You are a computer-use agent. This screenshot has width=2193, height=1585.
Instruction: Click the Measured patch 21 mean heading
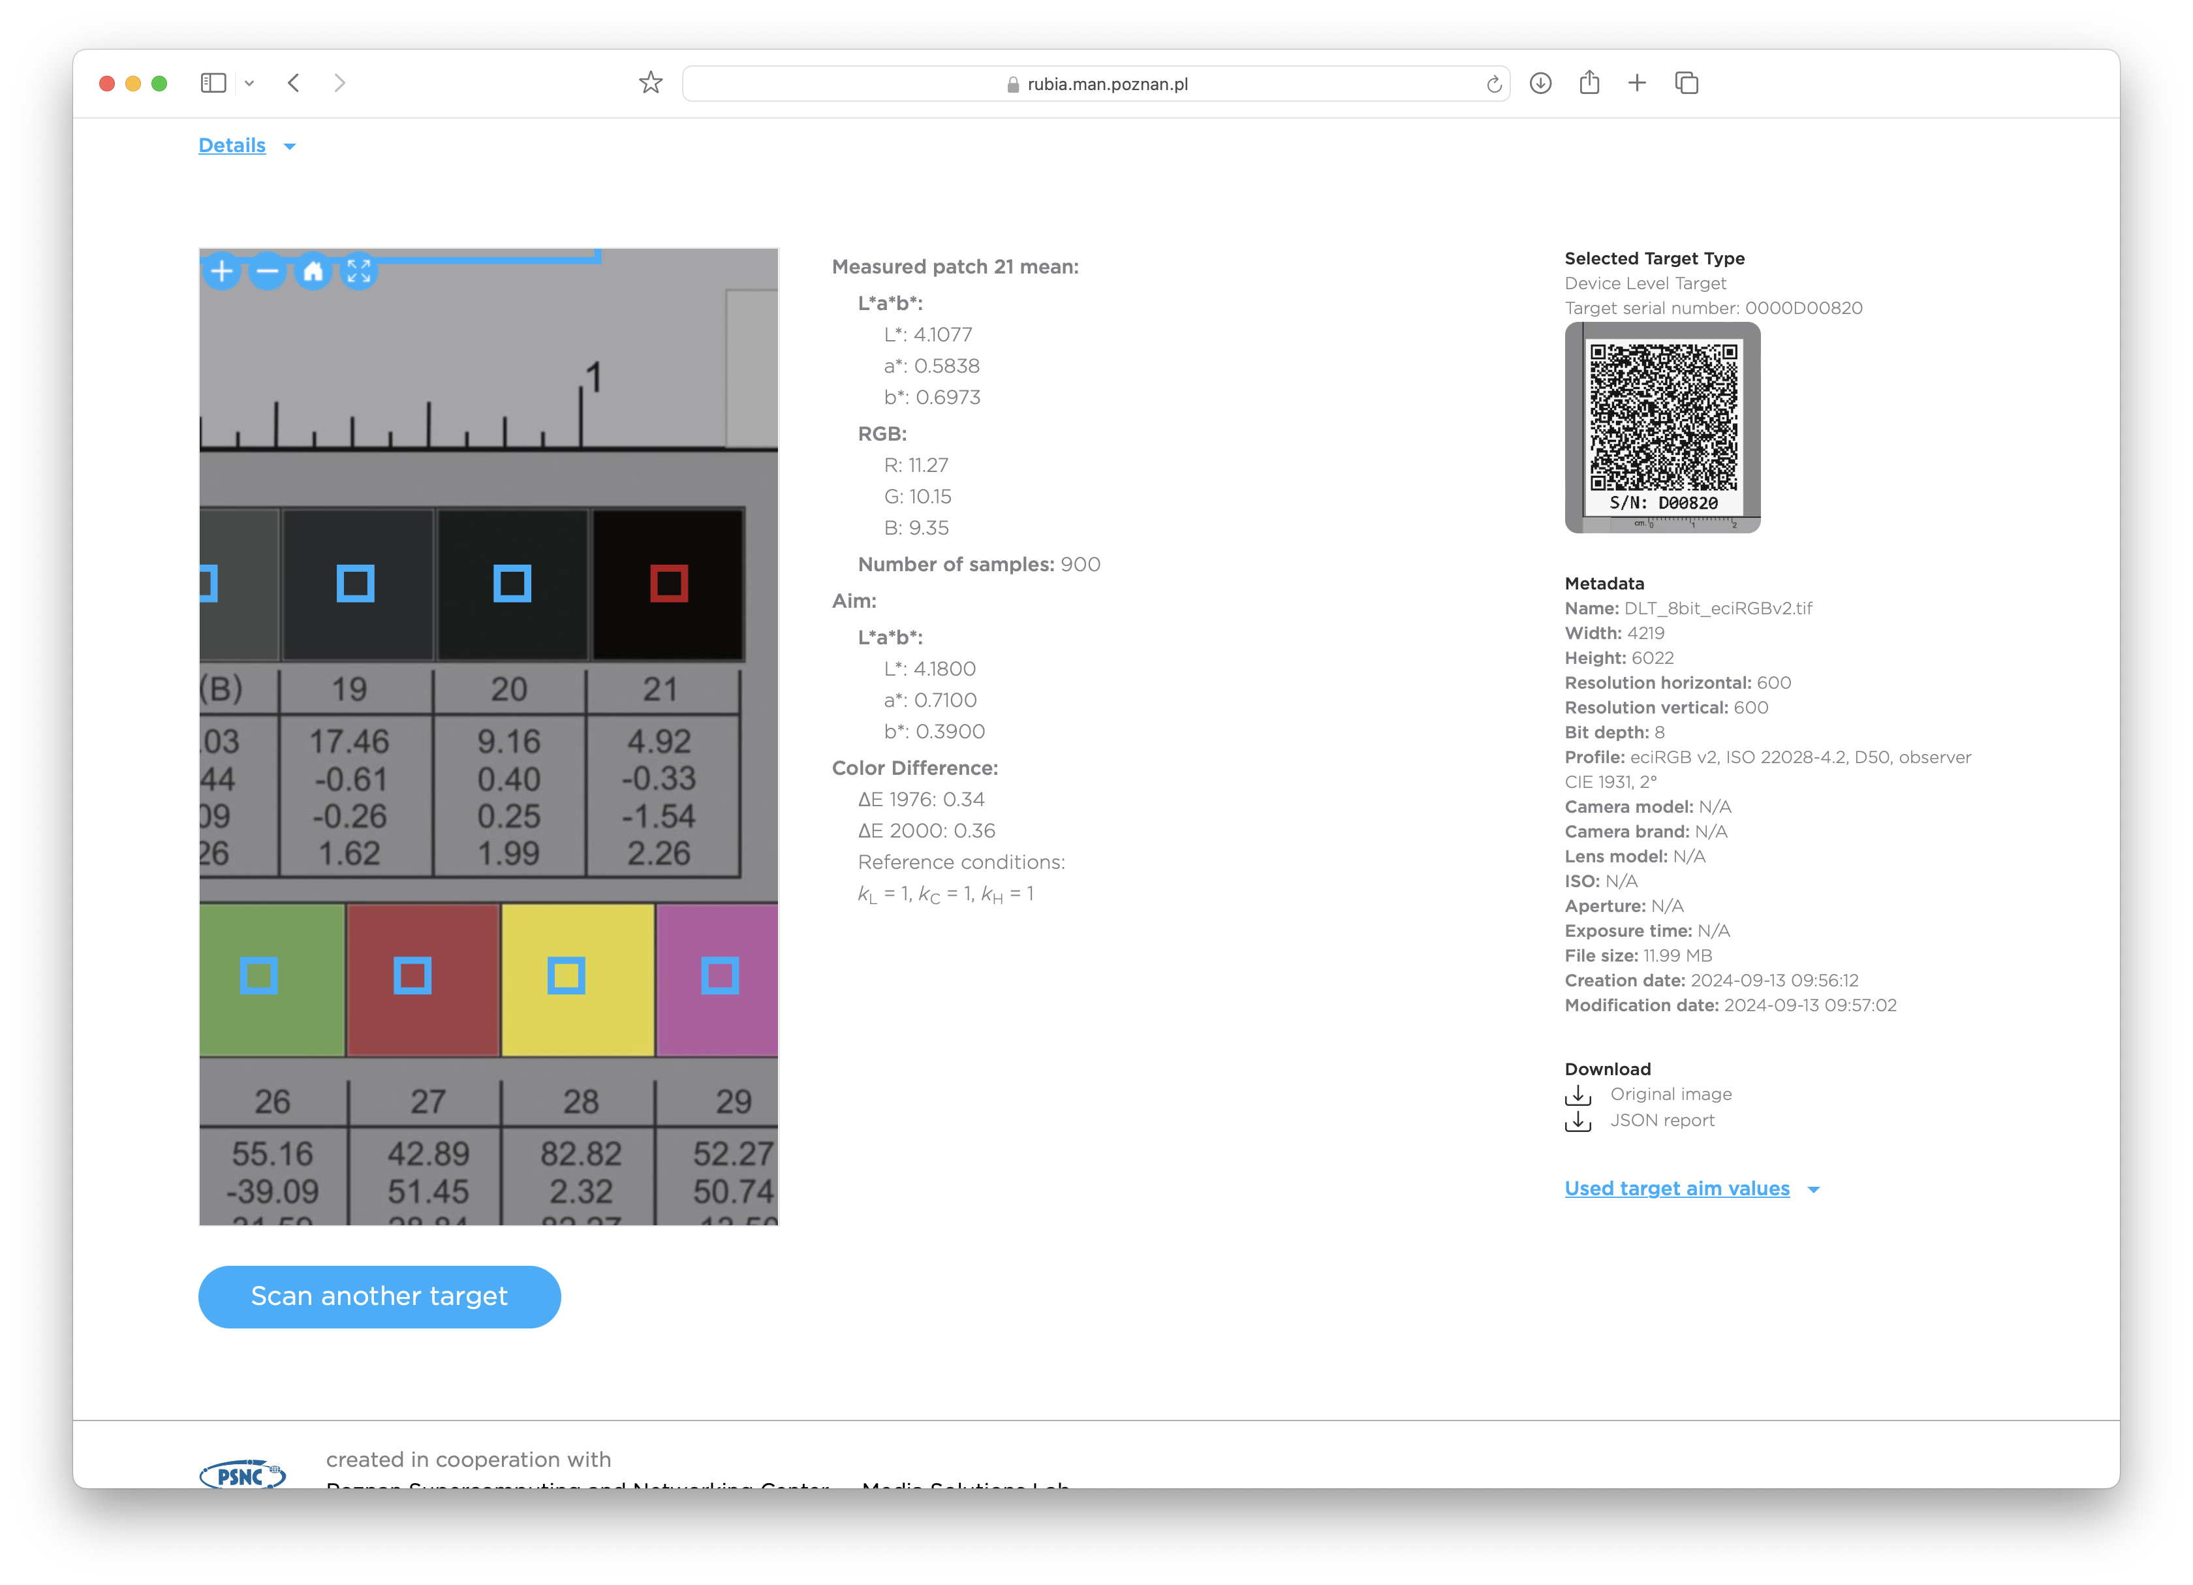pyautogui.click(x=954, y=267)
